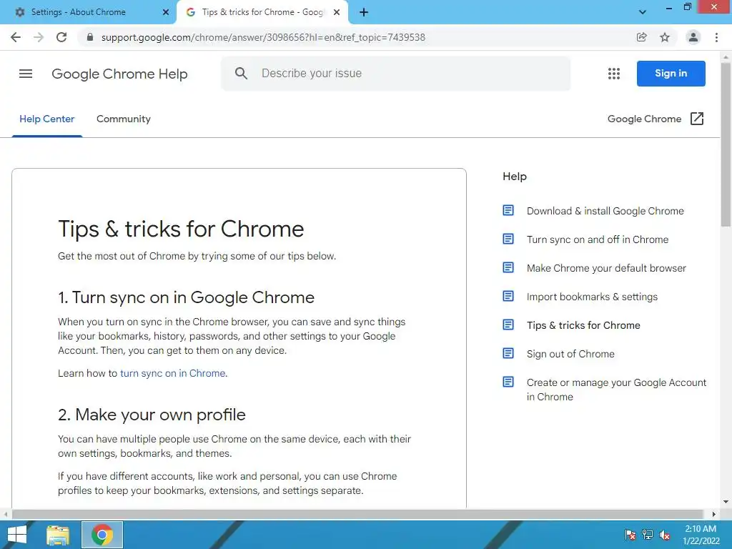
Task: Follow the turn sync on in Chrome link
Action: (x=173, y=373)
